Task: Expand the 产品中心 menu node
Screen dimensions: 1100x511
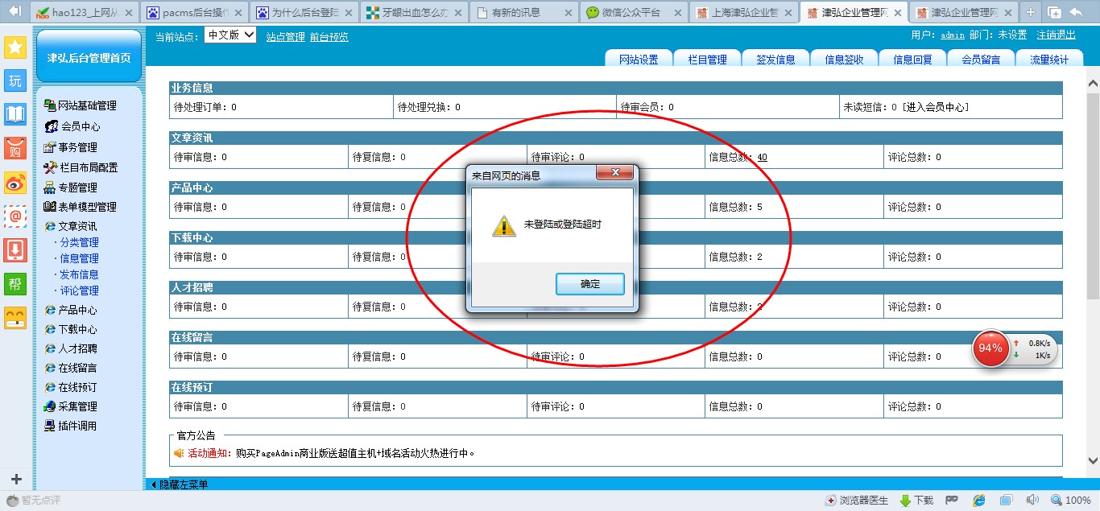Action: coord(77,310)
